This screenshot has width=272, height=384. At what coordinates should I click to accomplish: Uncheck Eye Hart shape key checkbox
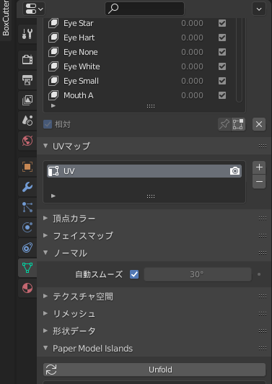point(222,38)
